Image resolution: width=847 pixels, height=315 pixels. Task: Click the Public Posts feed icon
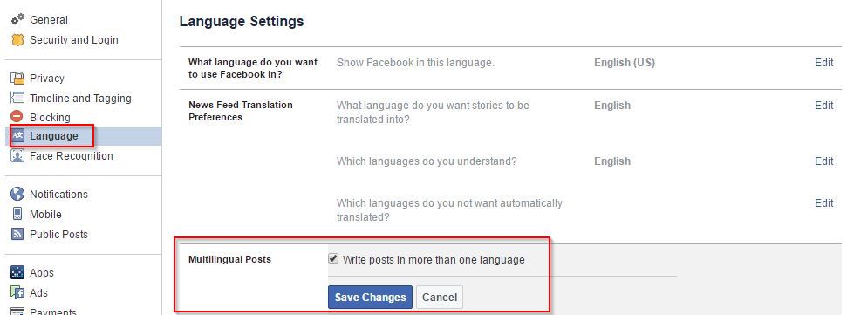[x=17, y=235]
